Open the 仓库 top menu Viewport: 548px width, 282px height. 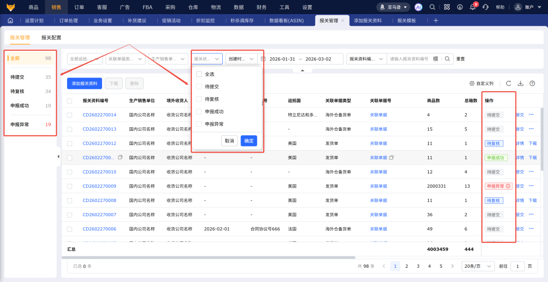(193, 7)
